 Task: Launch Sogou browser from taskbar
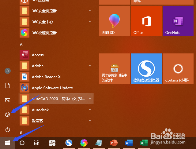69,143
